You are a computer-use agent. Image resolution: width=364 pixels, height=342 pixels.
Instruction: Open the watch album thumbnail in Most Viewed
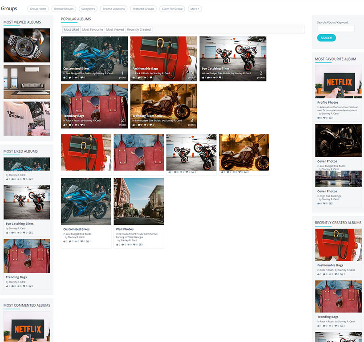[27, 45]
